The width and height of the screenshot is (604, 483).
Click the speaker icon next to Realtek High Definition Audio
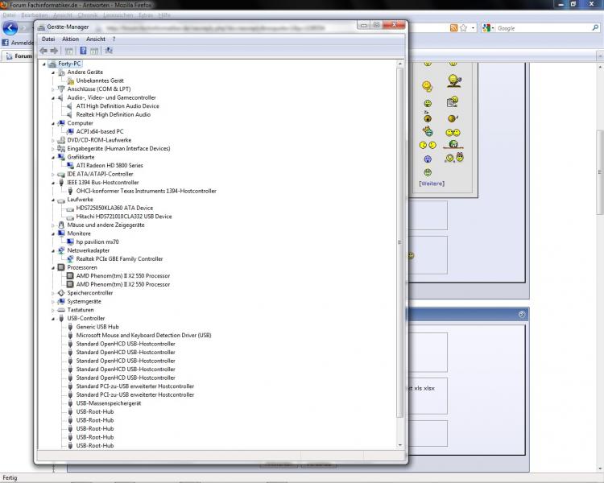click(70, 114)
